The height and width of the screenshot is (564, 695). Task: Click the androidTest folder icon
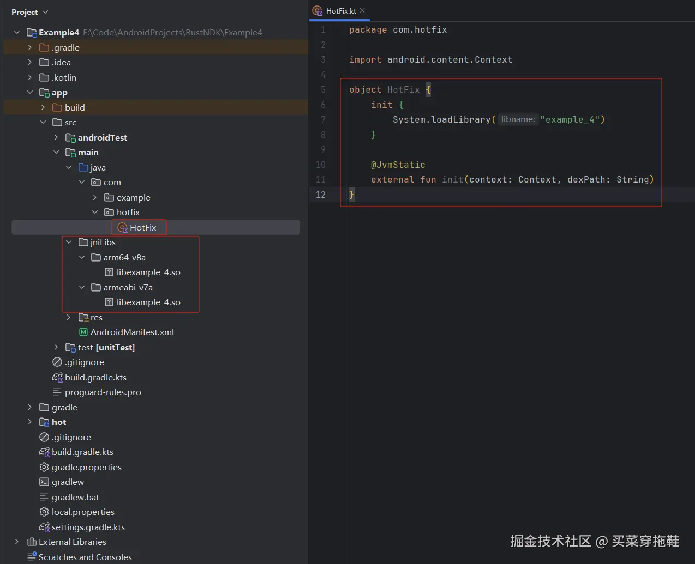click(x=70, y=137)
